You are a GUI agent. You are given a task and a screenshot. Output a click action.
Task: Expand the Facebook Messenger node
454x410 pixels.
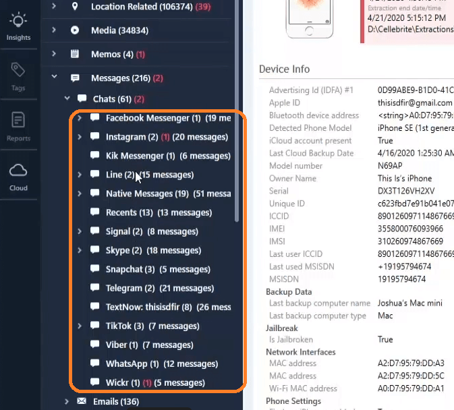point(80,118)
